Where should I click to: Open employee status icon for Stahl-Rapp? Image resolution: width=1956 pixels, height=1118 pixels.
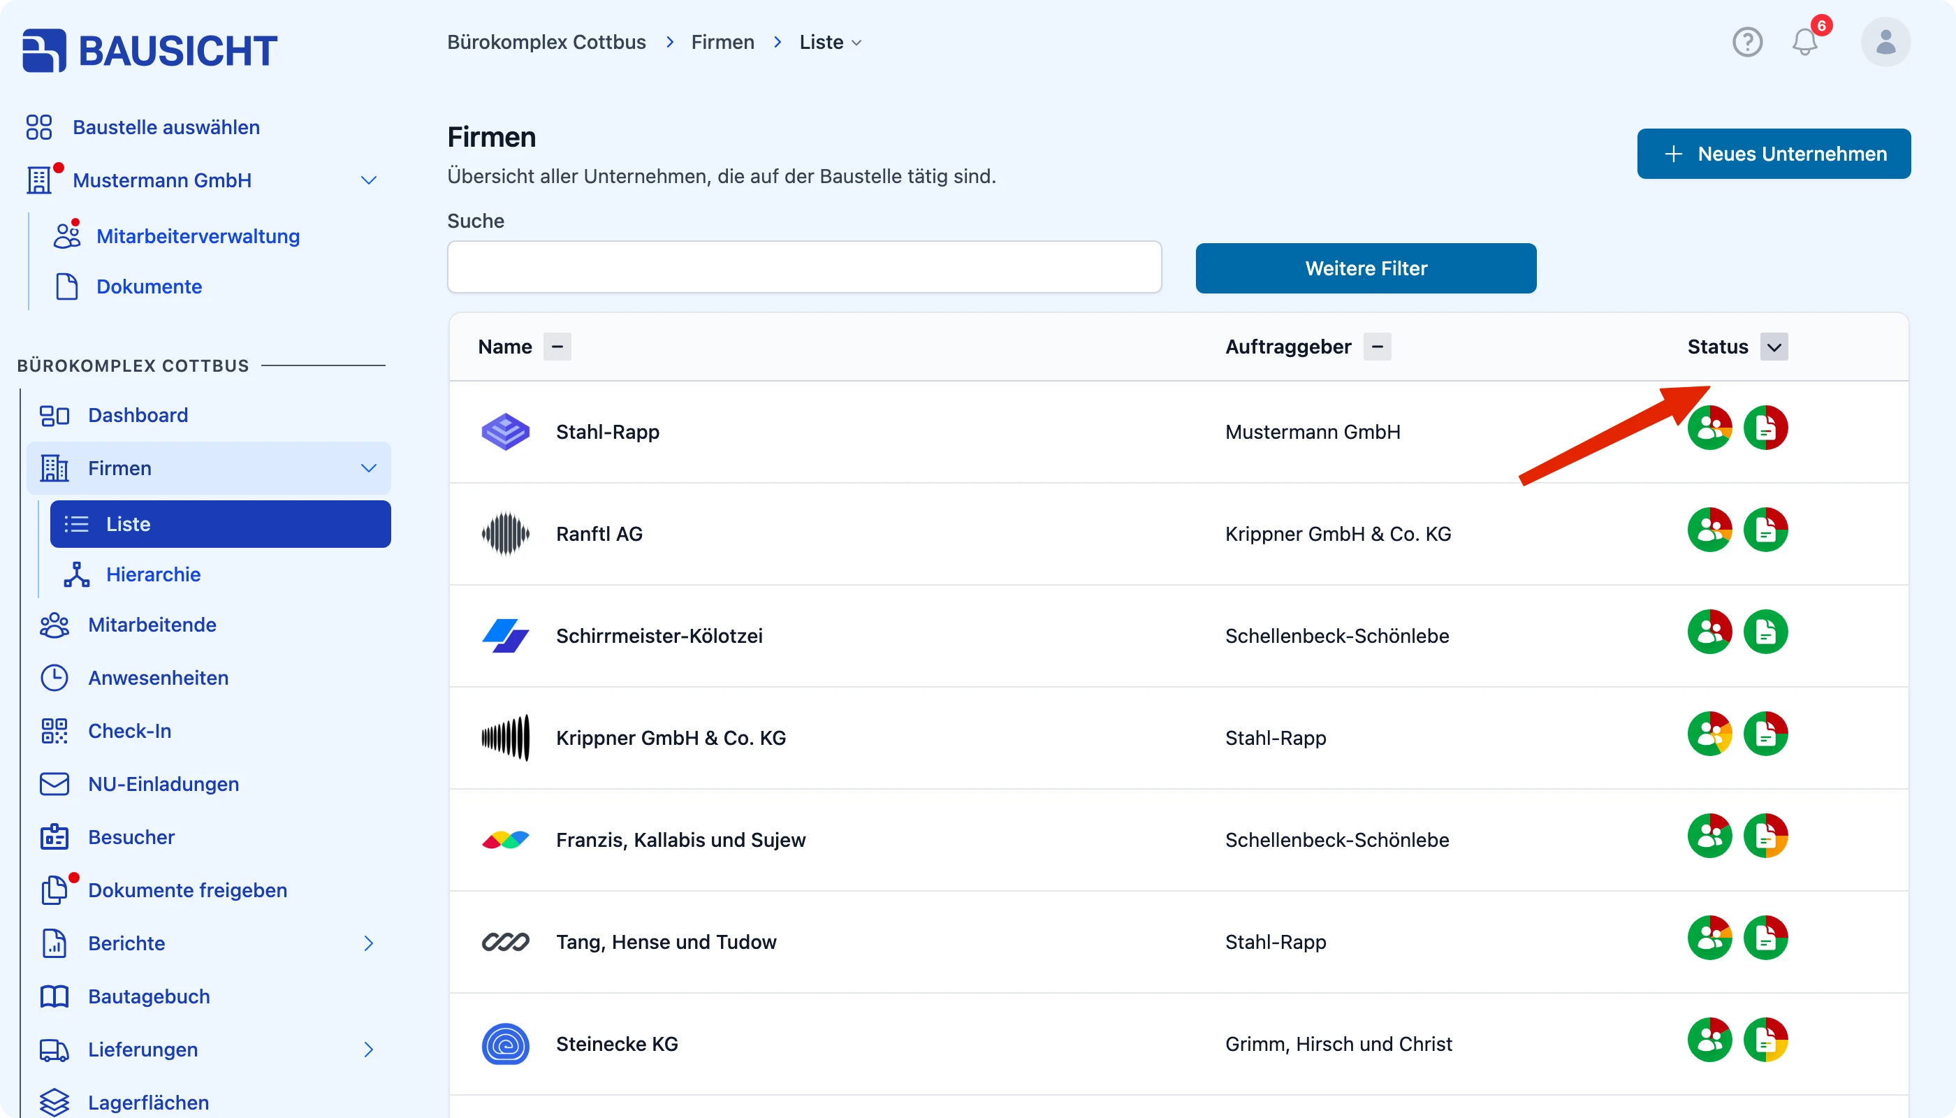tap(1709, 428)
